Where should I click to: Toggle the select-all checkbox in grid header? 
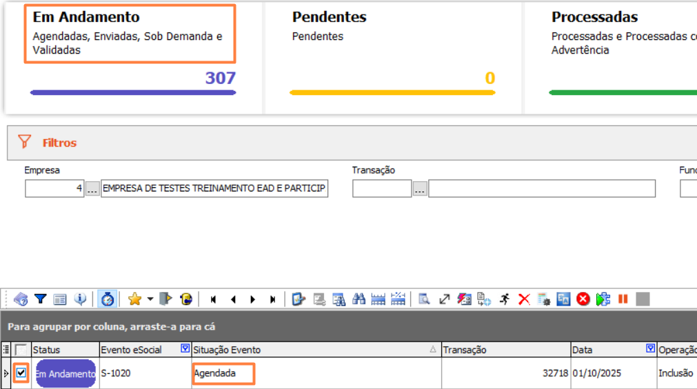click(21, 350)
